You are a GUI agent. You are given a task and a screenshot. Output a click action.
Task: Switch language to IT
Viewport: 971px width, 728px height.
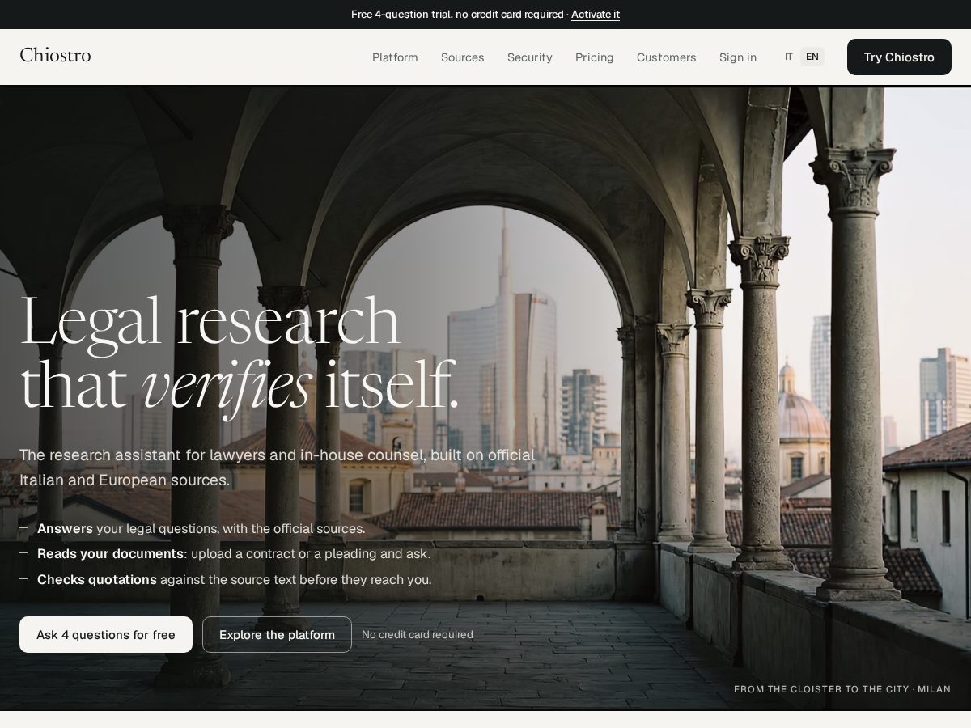(789, 57)
